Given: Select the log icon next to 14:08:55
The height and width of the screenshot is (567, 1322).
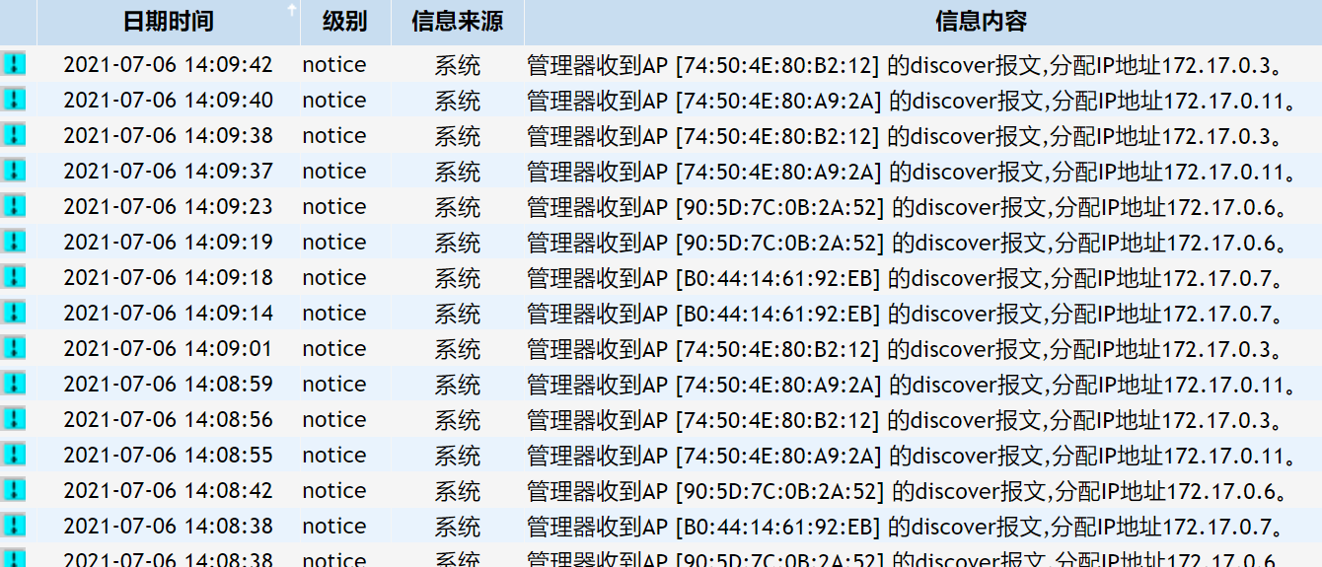Looking at the screenshot, I should [x=14, y=456].
